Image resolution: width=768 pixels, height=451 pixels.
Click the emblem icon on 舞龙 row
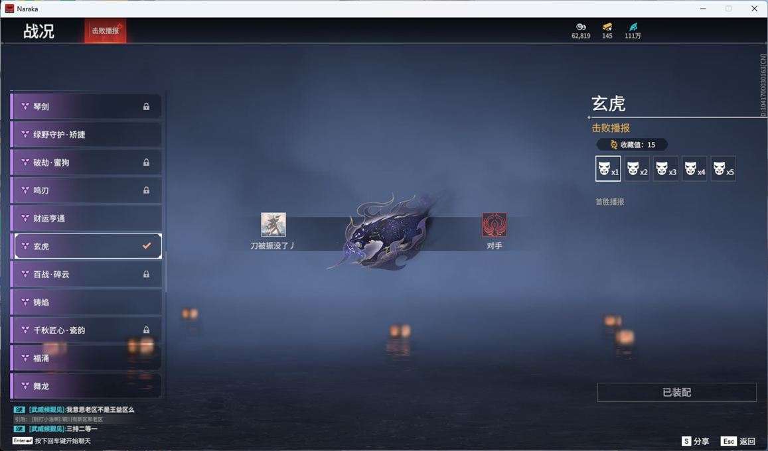(25, 386)
